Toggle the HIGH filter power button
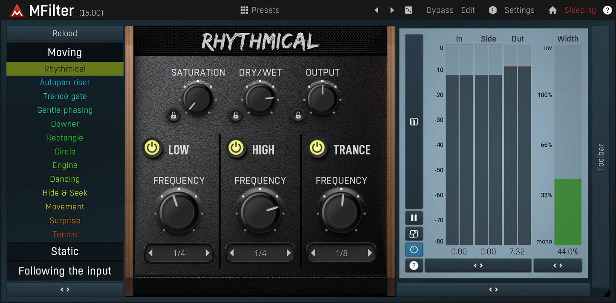616x303 pixels. point(236,148)
